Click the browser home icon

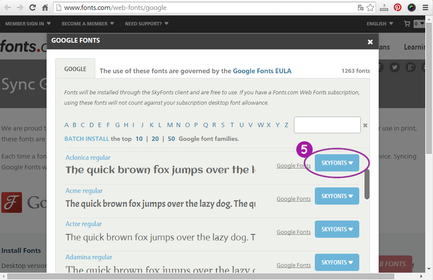click(45, 7)
